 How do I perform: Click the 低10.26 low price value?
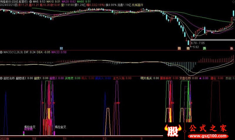click(x=45, y=5)
